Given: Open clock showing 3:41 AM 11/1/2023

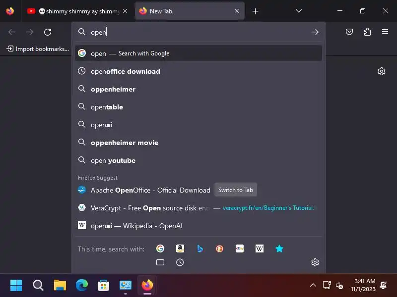Looking at the screenshot, I should point(363,285).
